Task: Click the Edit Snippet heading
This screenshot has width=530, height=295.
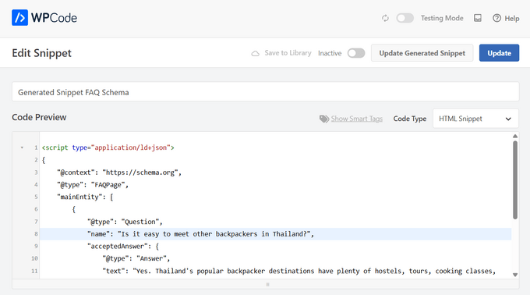Action: click(41, 53)
